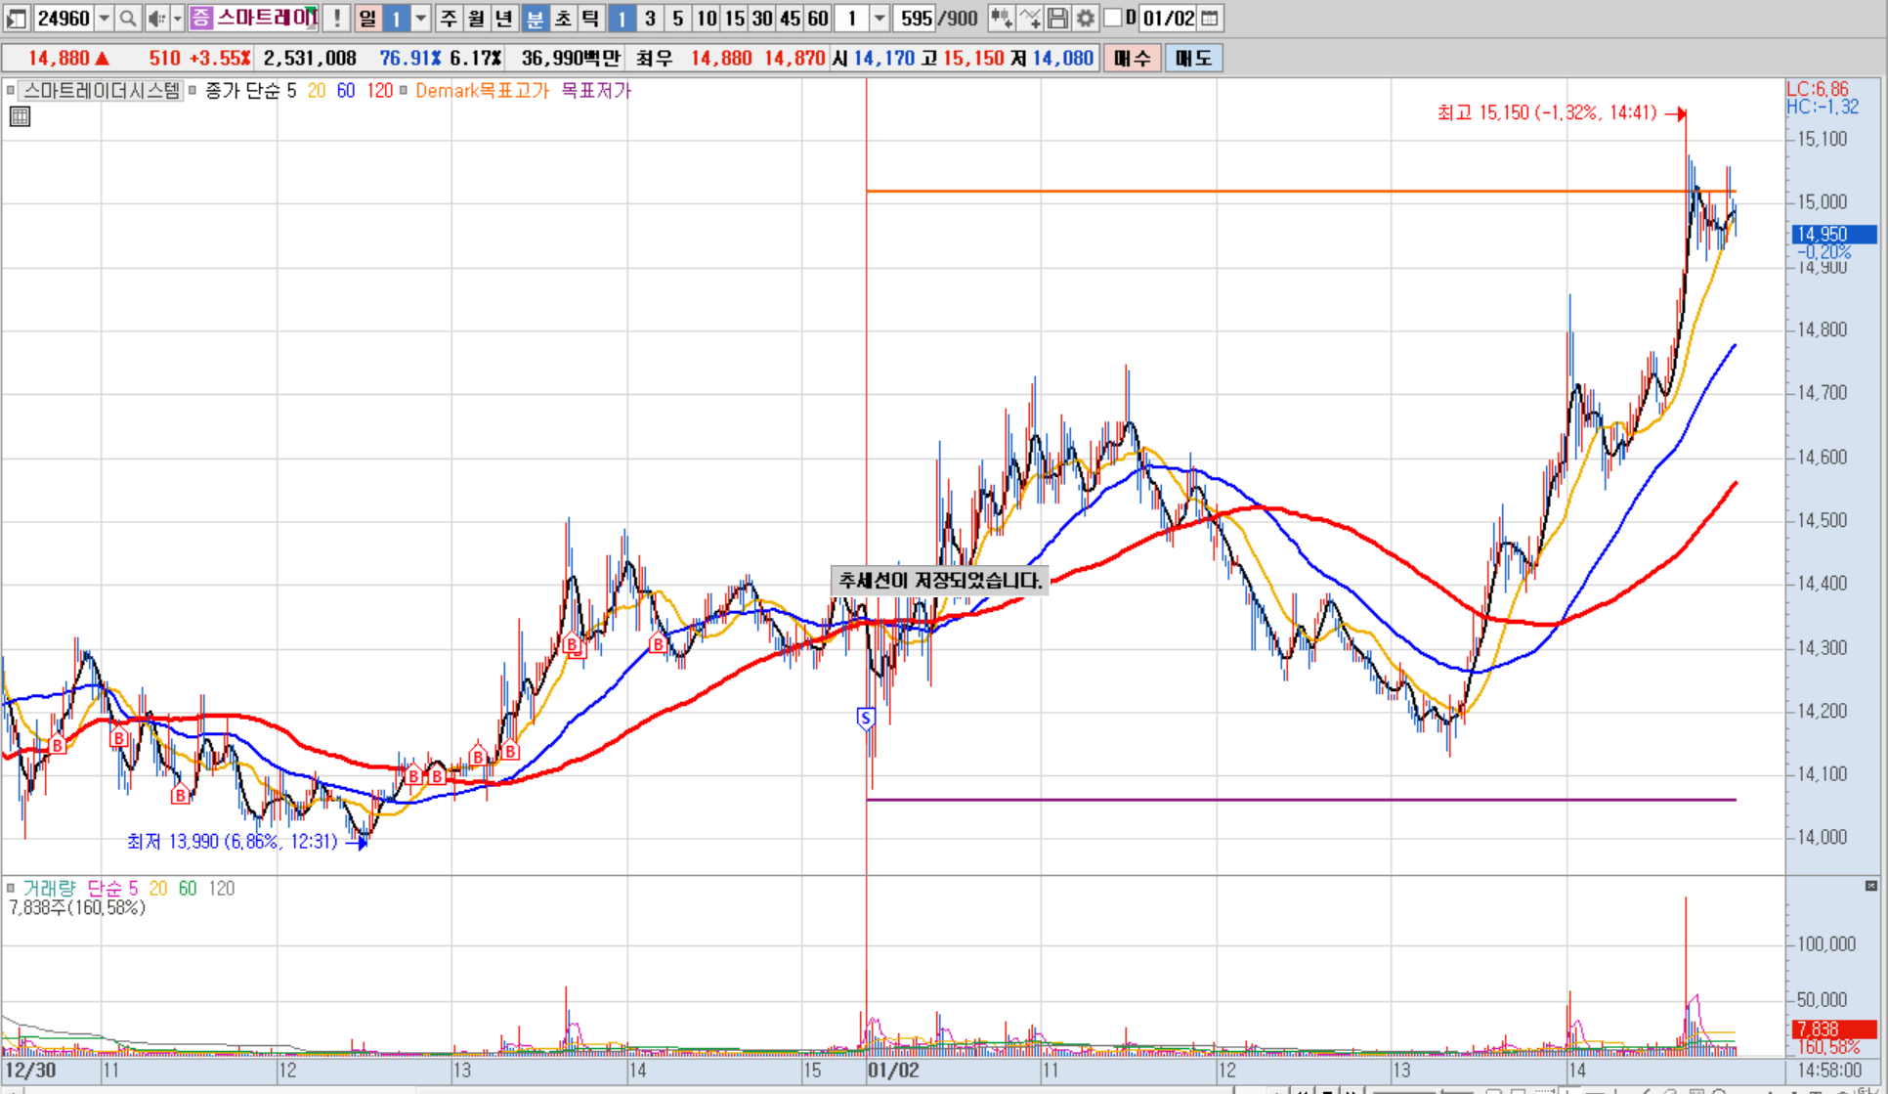Toggle the 종가 단순 moving average legend box
The height and width of the screenshot is (1094, 1888).
tap(193, 90)
